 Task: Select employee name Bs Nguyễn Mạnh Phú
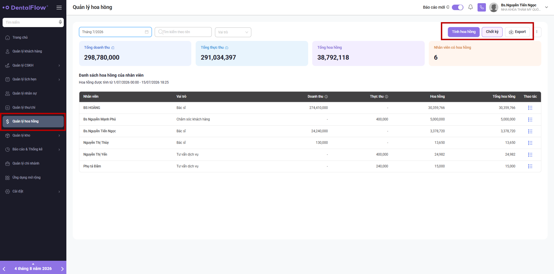(x=100, y=119)
